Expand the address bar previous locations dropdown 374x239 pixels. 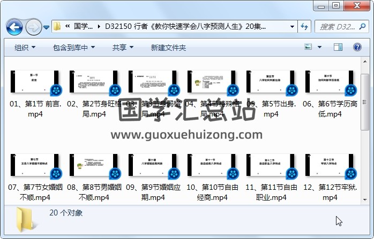(x=292, y=26)
